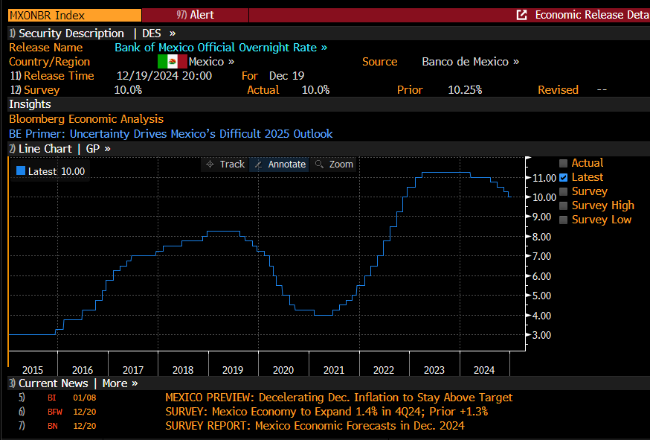This screenshot has height=440, width=650.
Task: Click the Latest 10.00 legend label
Action: coord(57,171)
